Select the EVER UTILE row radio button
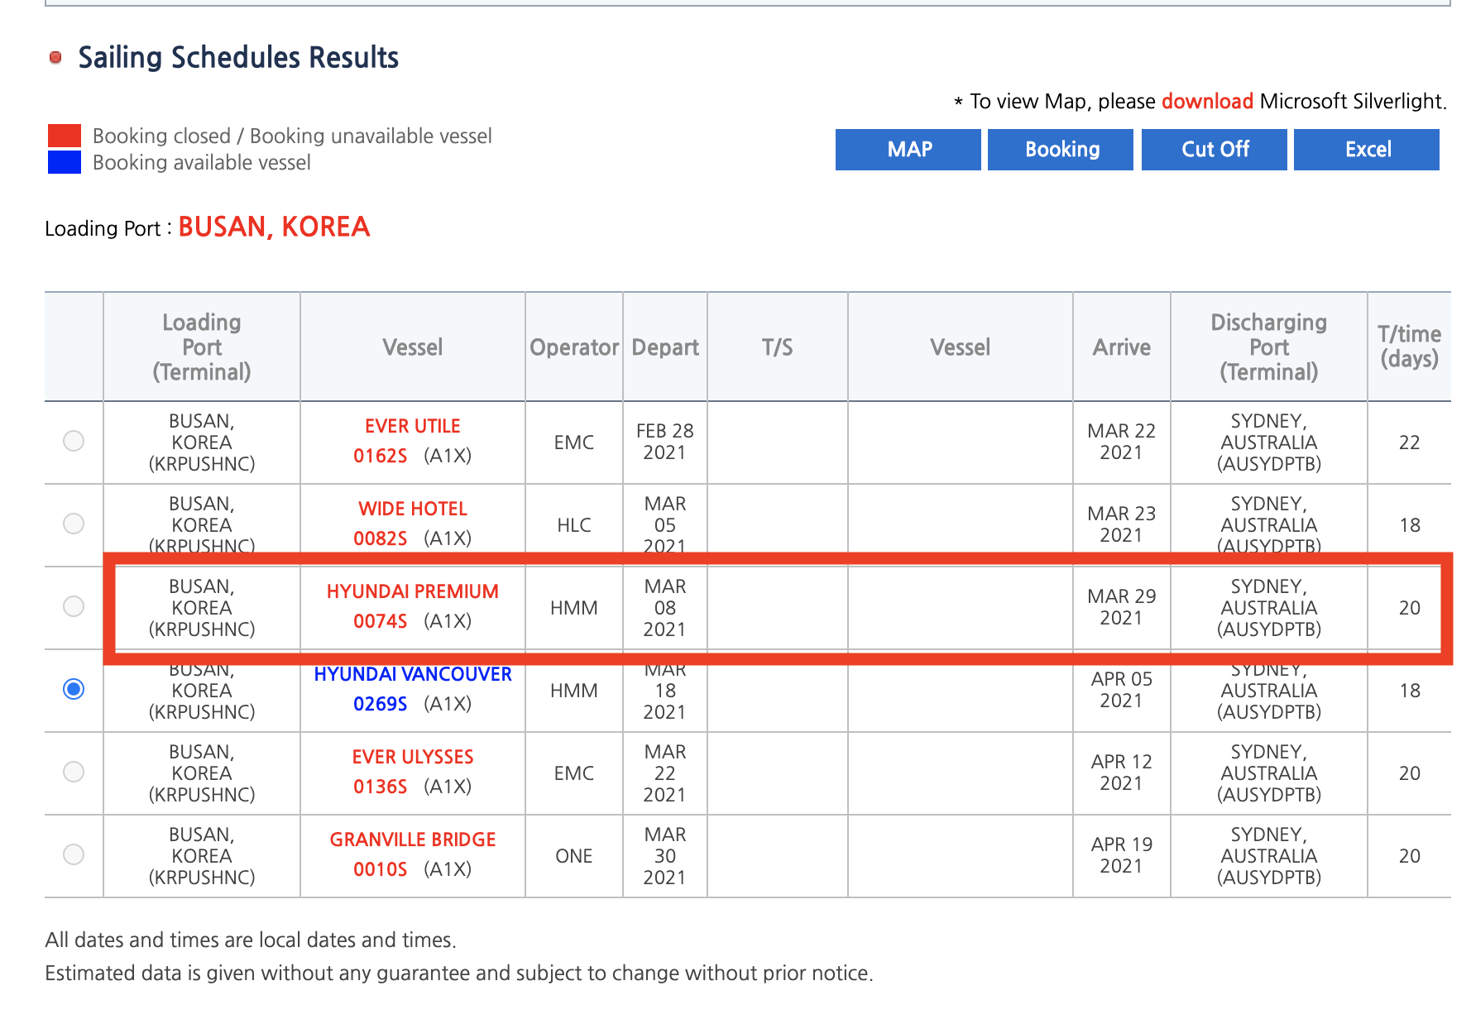Screen dimensions: 1471x1019 click(x=74, y=441)
